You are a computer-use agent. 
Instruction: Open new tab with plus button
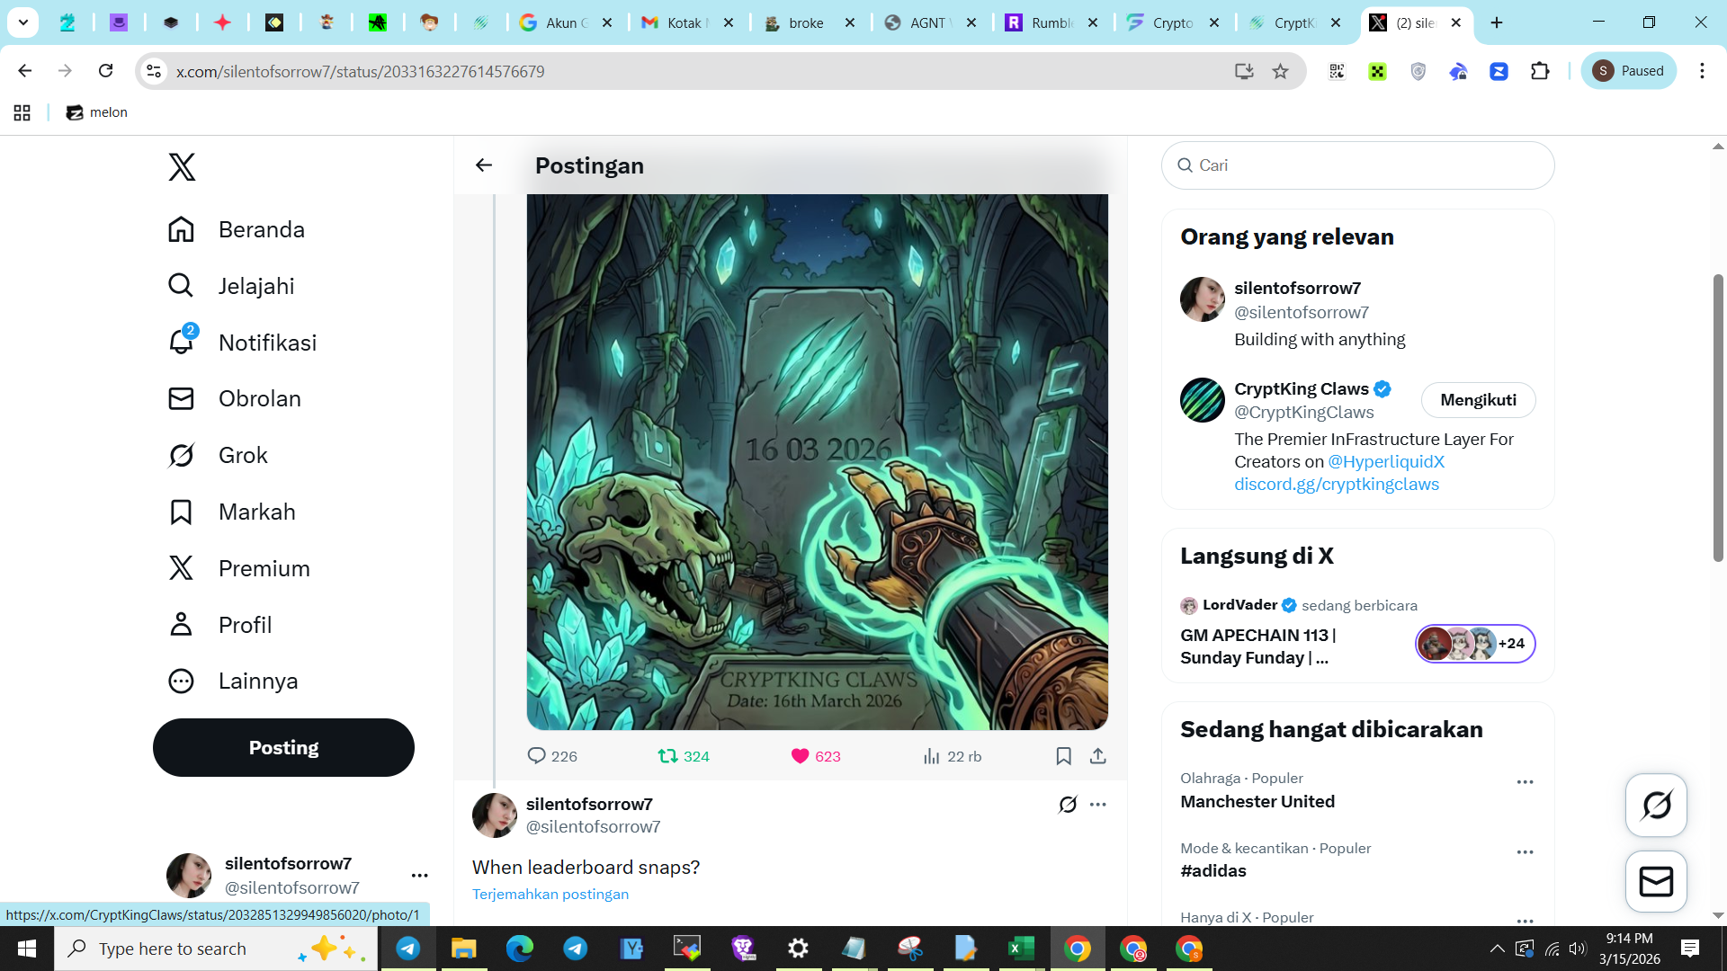(1497, 22)
